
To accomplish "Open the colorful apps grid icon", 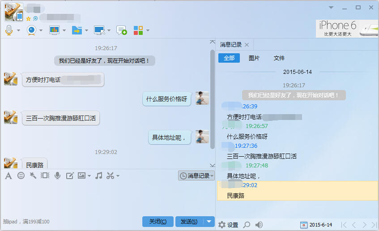I will coord(138,30).
